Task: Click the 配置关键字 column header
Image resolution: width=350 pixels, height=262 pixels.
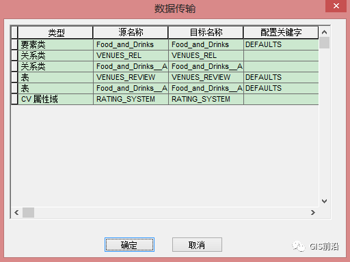Action: [x=281, y=33]
